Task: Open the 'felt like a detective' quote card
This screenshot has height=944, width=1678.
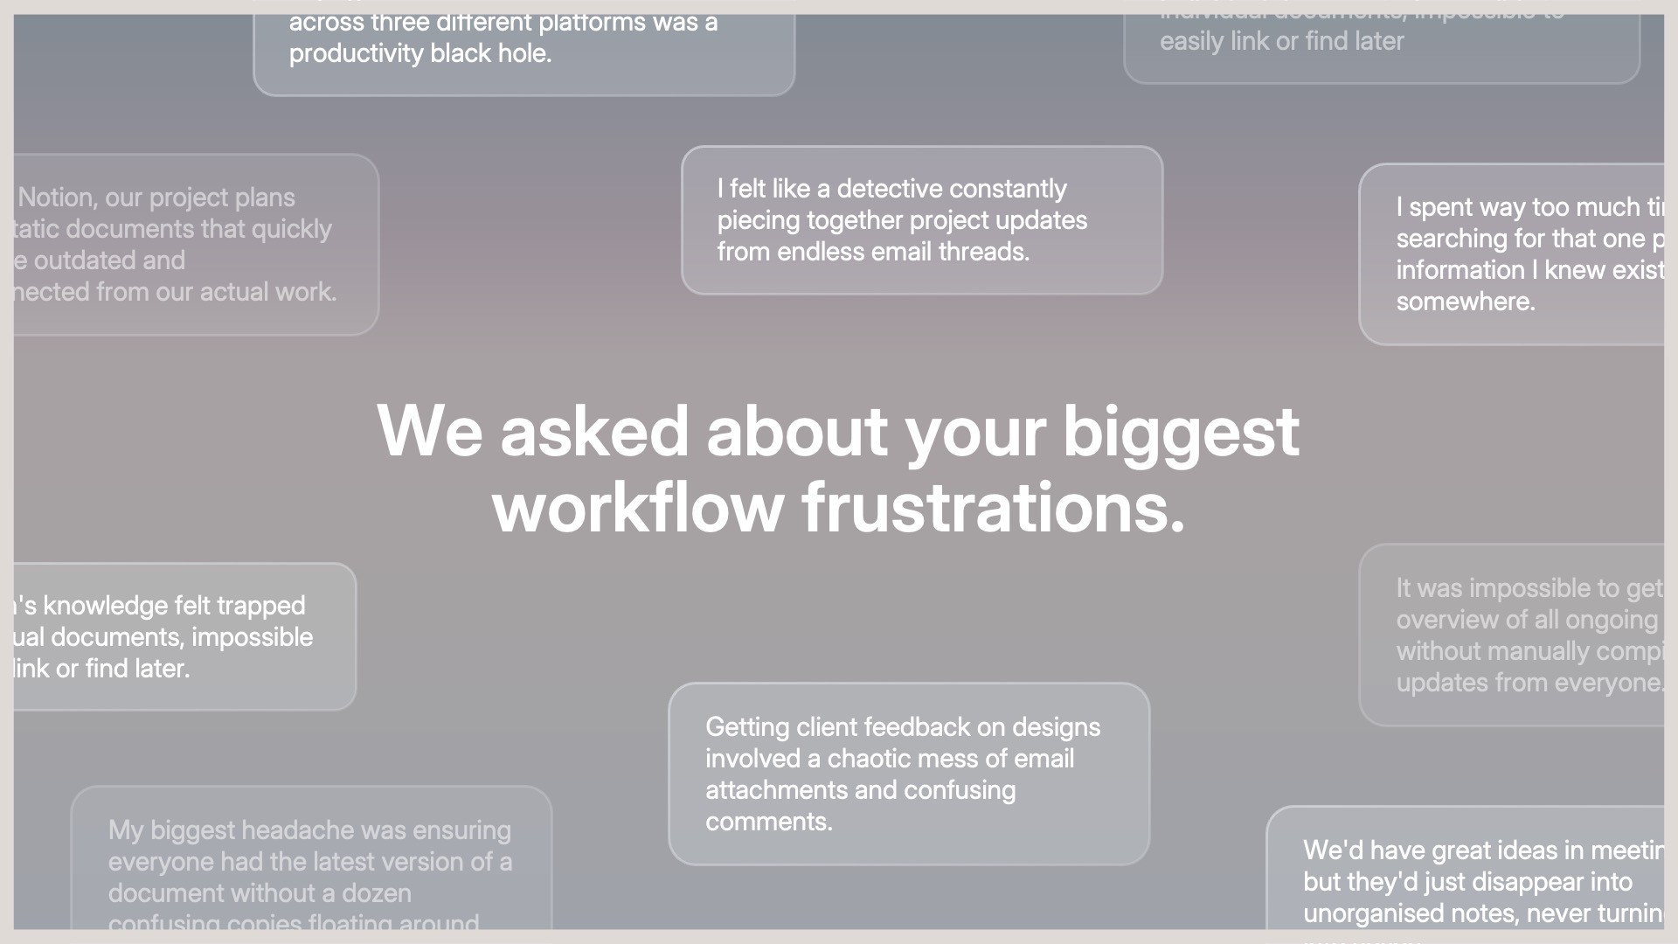Action: coord(921,219)
